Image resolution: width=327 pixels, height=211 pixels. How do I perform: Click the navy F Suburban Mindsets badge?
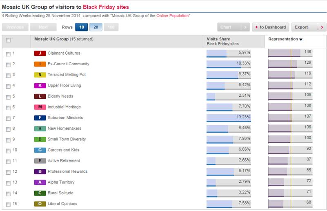tap(40, 118)
